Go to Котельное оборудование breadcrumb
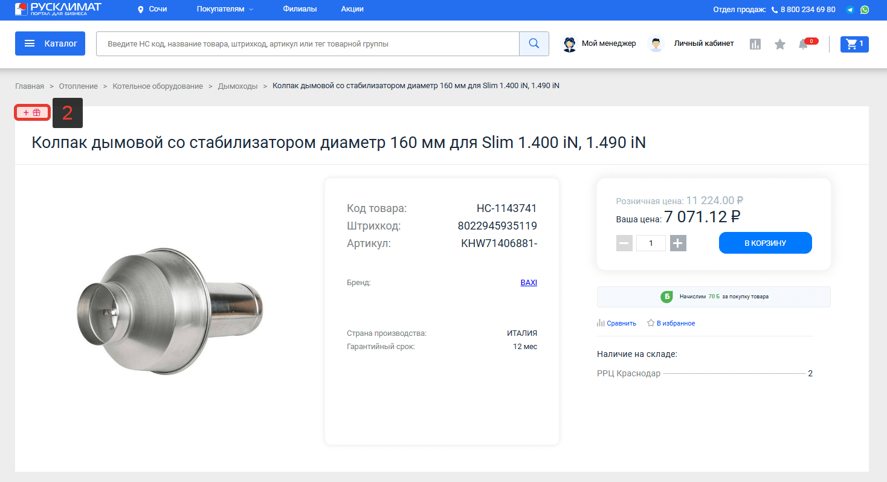The width and height of the screenshot is (887, 482). 158,86
